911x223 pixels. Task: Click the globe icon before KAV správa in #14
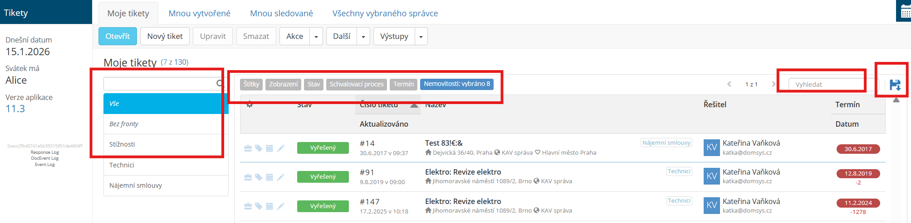[497, 152]
